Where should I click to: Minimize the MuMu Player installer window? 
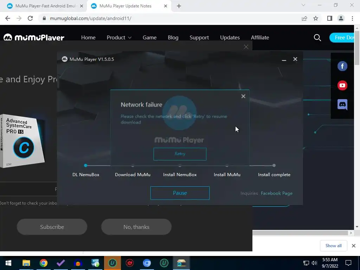(284, 59)
